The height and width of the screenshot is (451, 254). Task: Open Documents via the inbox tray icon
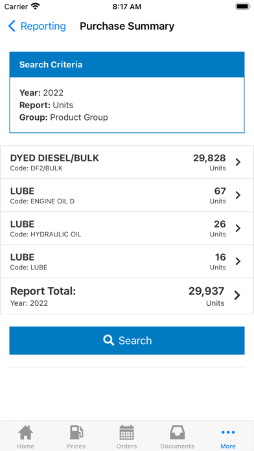pos(177,432)
